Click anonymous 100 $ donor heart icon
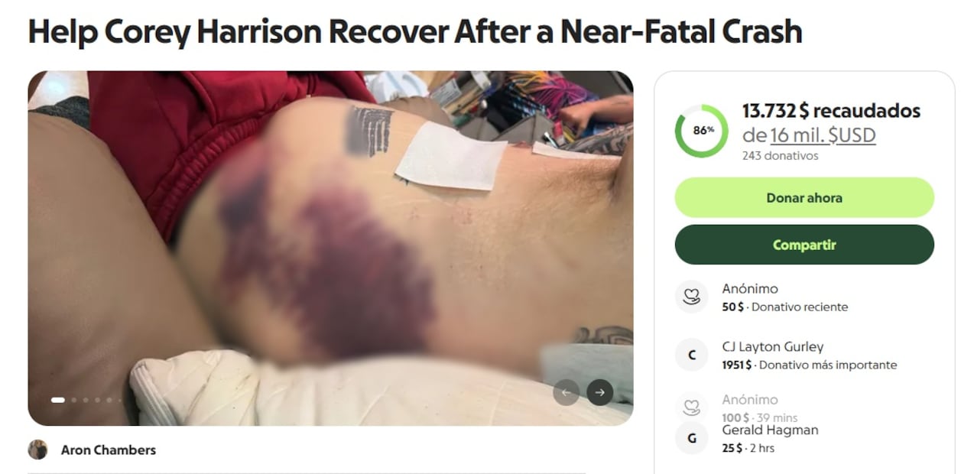The image size is (974, 474). point(692,407)
